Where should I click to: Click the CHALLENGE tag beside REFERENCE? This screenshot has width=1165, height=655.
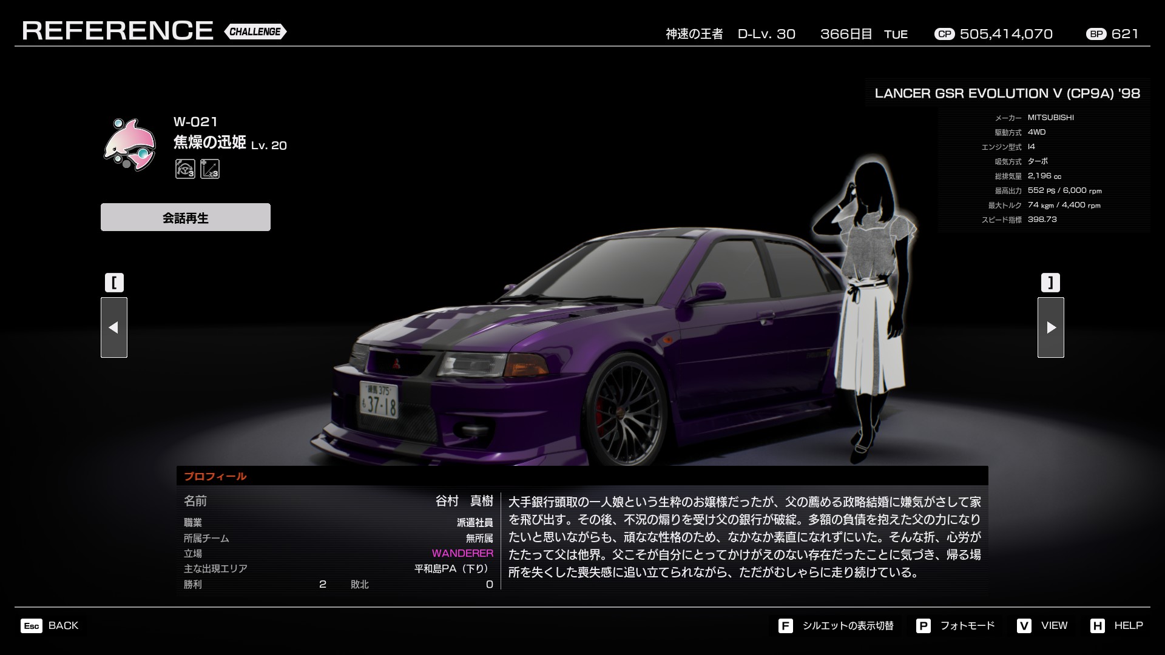[255, 32]
